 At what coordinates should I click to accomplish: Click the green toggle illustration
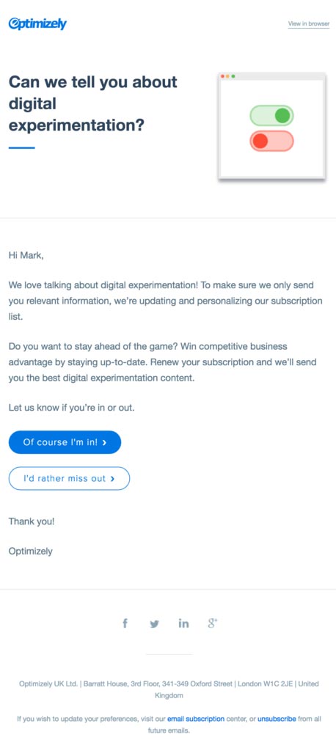coord(271,115)
